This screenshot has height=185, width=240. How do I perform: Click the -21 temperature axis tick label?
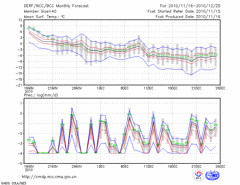pyautogui.click(x=20, y=85)
